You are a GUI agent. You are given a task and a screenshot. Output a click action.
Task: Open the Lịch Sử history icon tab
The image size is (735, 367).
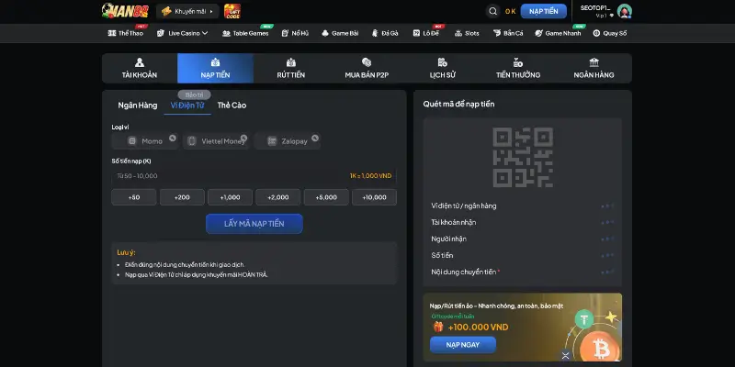click(443, 69)
